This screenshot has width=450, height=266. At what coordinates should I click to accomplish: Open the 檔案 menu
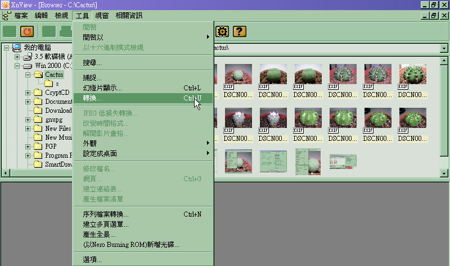click(21, 16)
